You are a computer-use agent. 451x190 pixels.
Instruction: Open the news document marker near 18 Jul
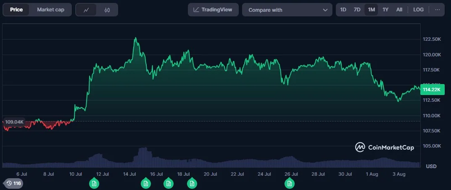[x=192, y=183]
